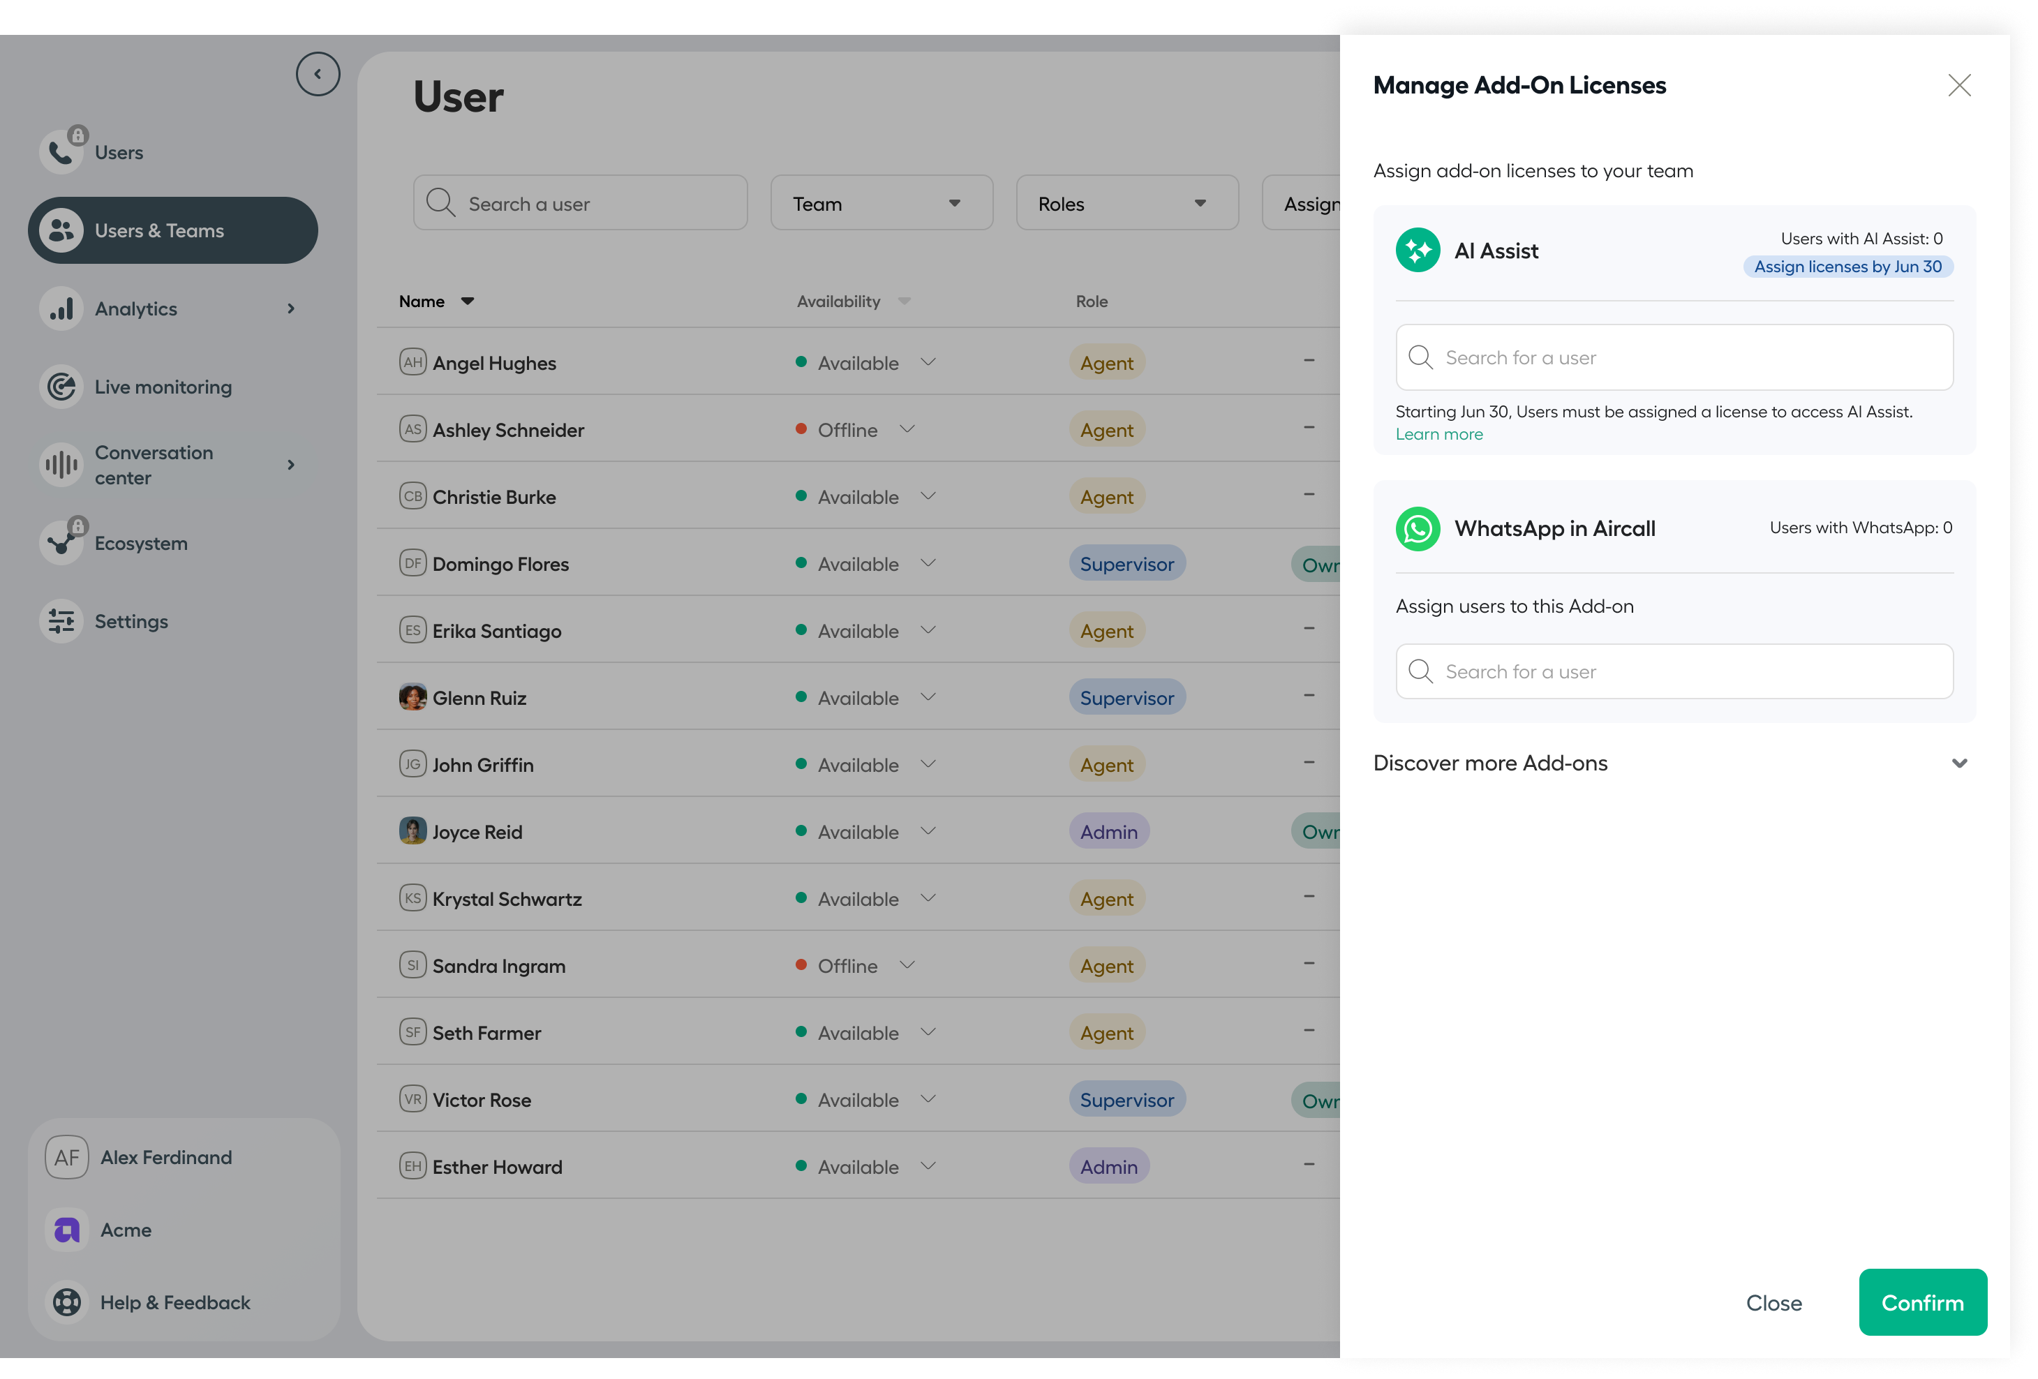2038x1379 pixels.
Task: Close the Manage Add-On Licenses panel
Action: [x=1959, y=85]
